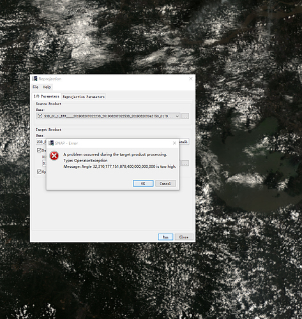
Task: Click the red error cross icon
Action: click(54, 156)
